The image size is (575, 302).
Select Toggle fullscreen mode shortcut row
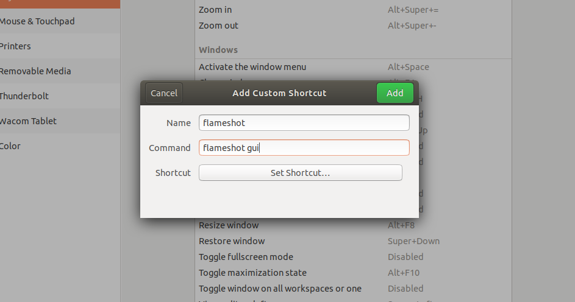[353, 256]
